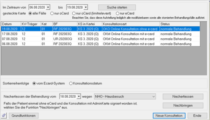Screen dimensions: 210x120
Task: Click the 'Nacherfassen' button
Action: [183, 96]
